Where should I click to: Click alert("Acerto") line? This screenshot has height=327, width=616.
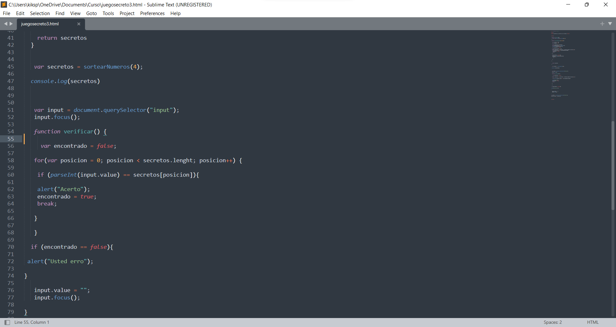(64, 189)
